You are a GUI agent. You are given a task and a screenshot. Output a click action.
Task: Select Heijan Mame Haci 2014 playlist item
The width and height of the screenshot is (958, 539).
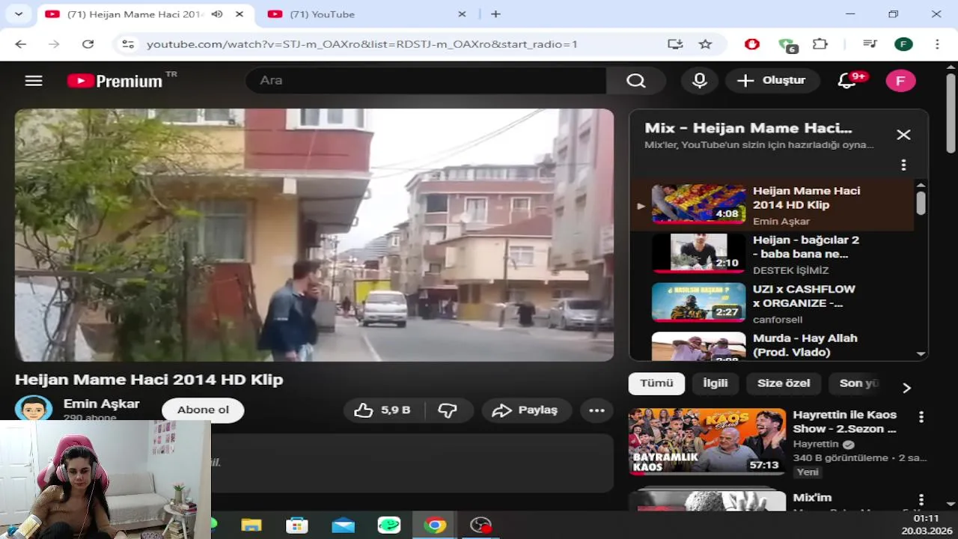point(771,205)
